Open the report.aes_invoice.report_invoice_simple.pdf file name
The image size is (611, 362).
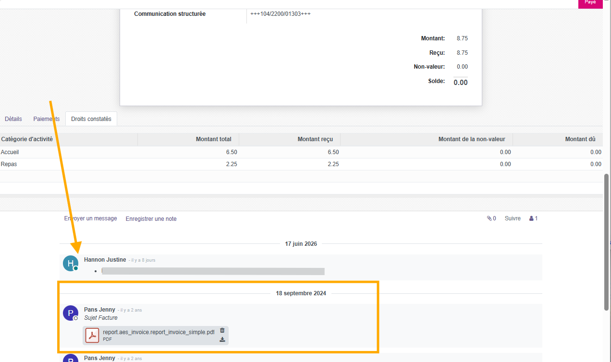pos(159,332)
